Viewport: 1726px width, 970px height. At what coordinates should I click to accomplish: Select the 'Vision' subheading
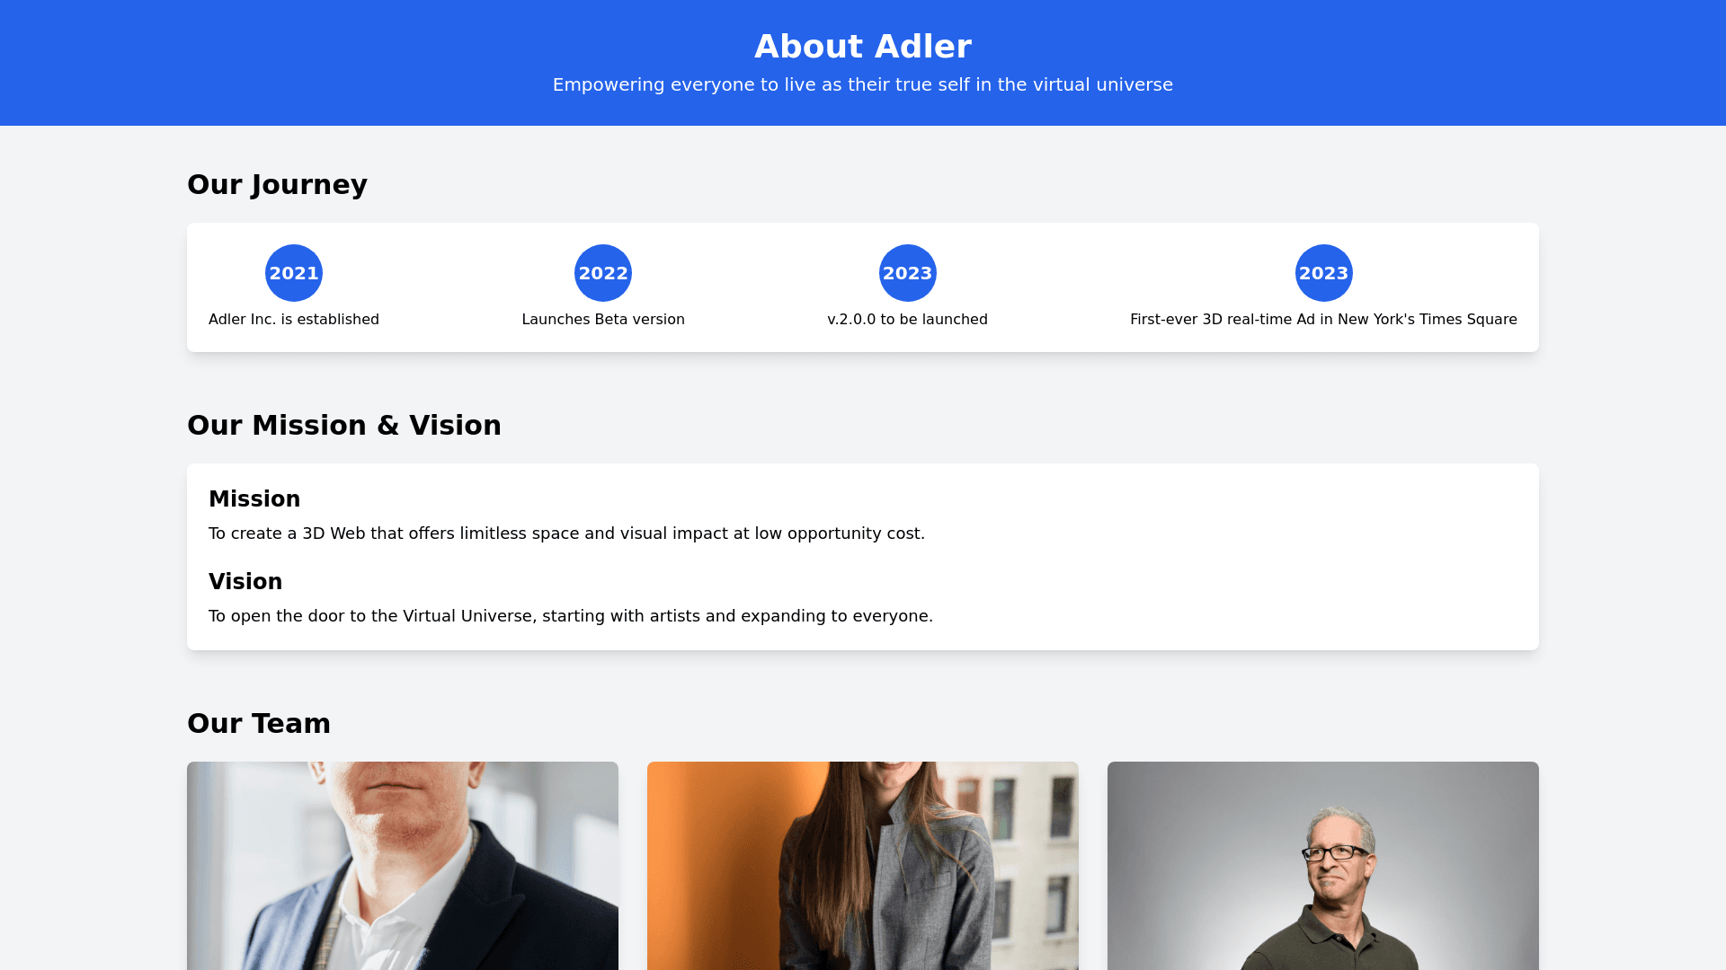pyautogui.click(x=245, y=582)
